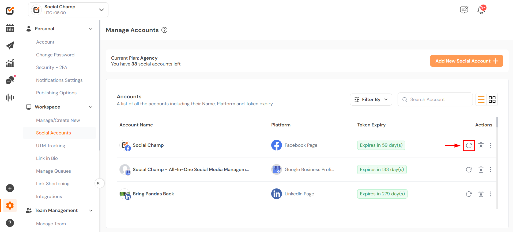Collapse sidebar with the arrow toggle
Screen dimensions: 513x232
pos(100,183)
